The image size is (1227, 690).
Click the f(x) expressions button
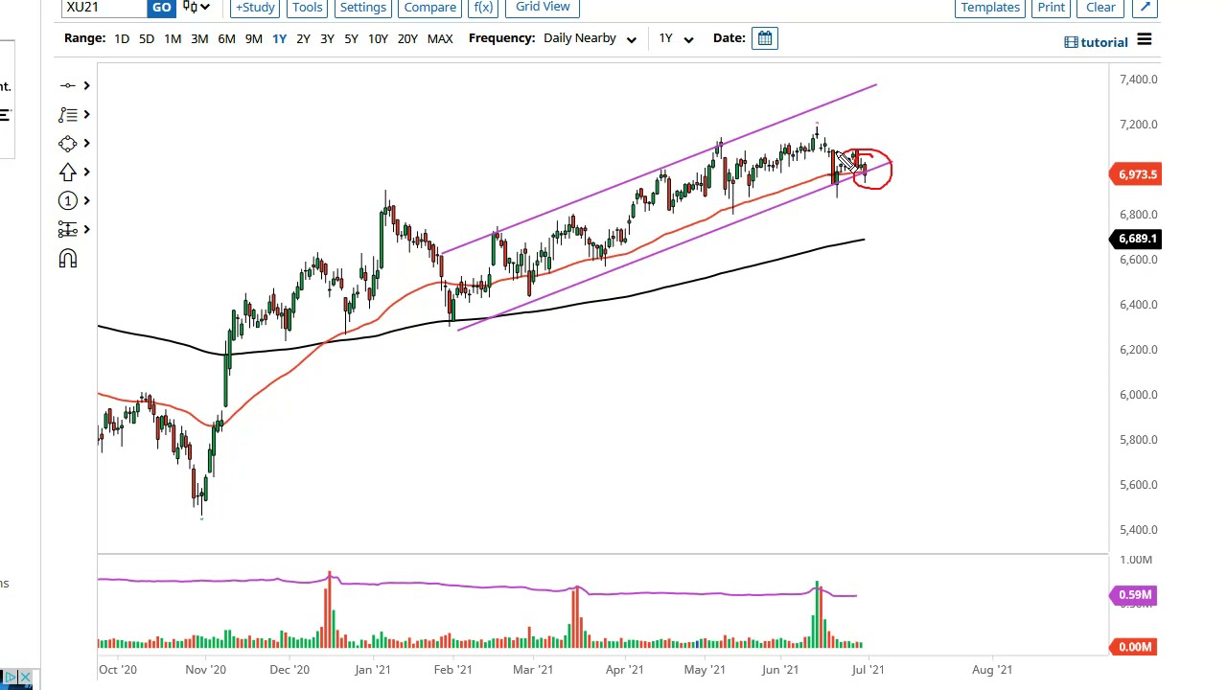point(484,8)
